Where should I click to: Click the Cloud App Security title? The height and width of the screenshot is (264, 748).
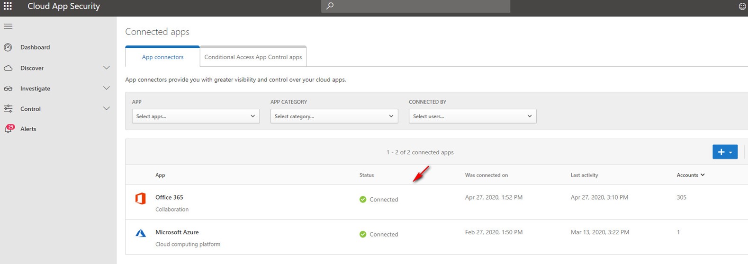click(63, 6)
